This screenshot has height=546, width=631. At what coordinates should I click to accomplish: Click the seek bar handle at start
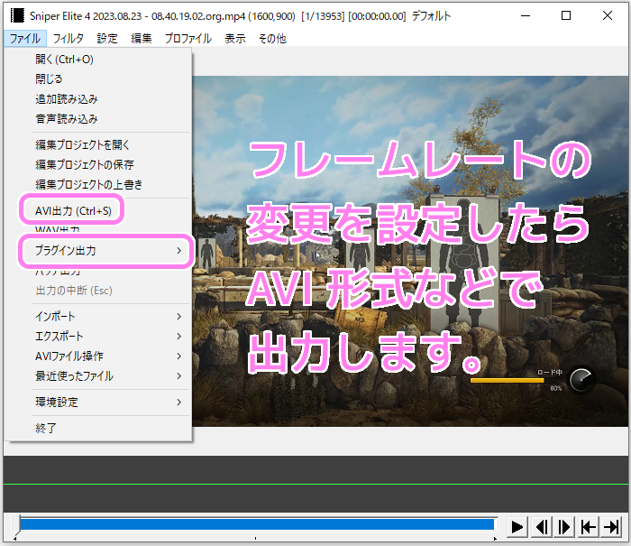tap(15, 524)
